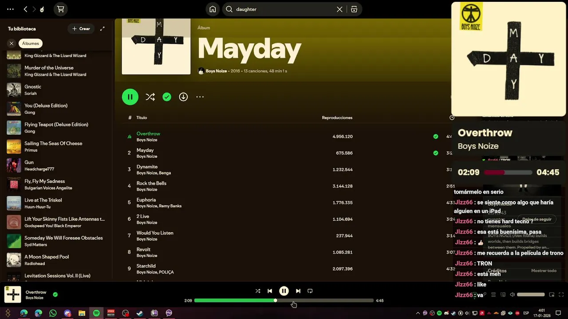Download the Mayday album
Viewport: 568px width, 319px height.
[x=183, y=97]
